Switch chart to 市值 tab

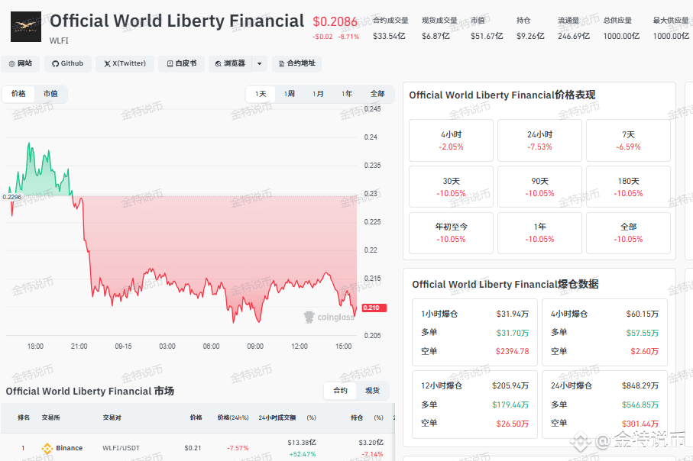(x=50, y=94)
